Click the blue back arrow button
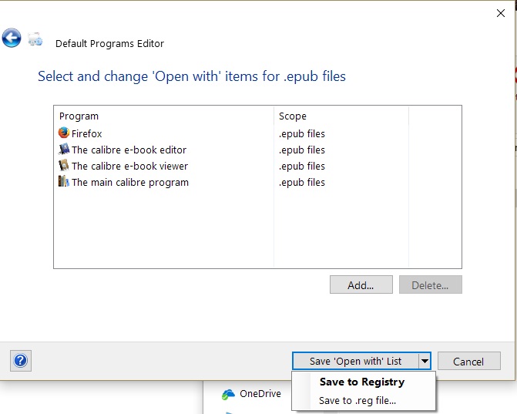 (x=12, y=38)
